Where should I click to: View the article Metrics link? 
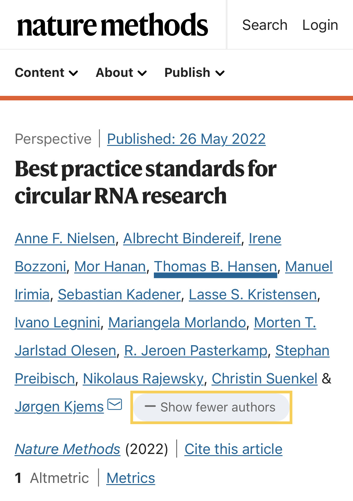pyautogui.click(x=131, y=478)
